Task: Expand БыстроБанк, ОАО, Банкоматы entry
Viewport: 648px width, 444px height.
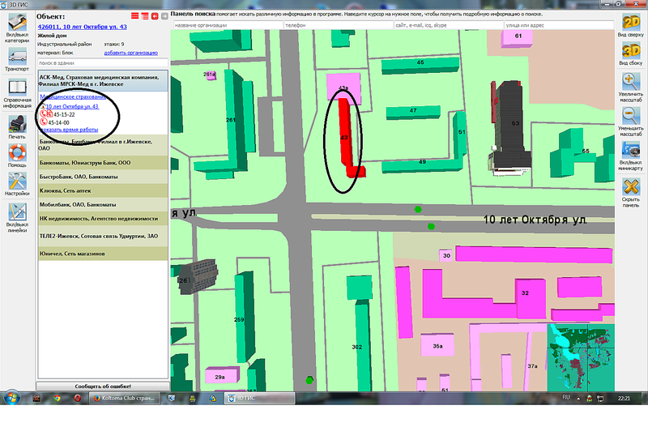Action: [x=103, y=177]
